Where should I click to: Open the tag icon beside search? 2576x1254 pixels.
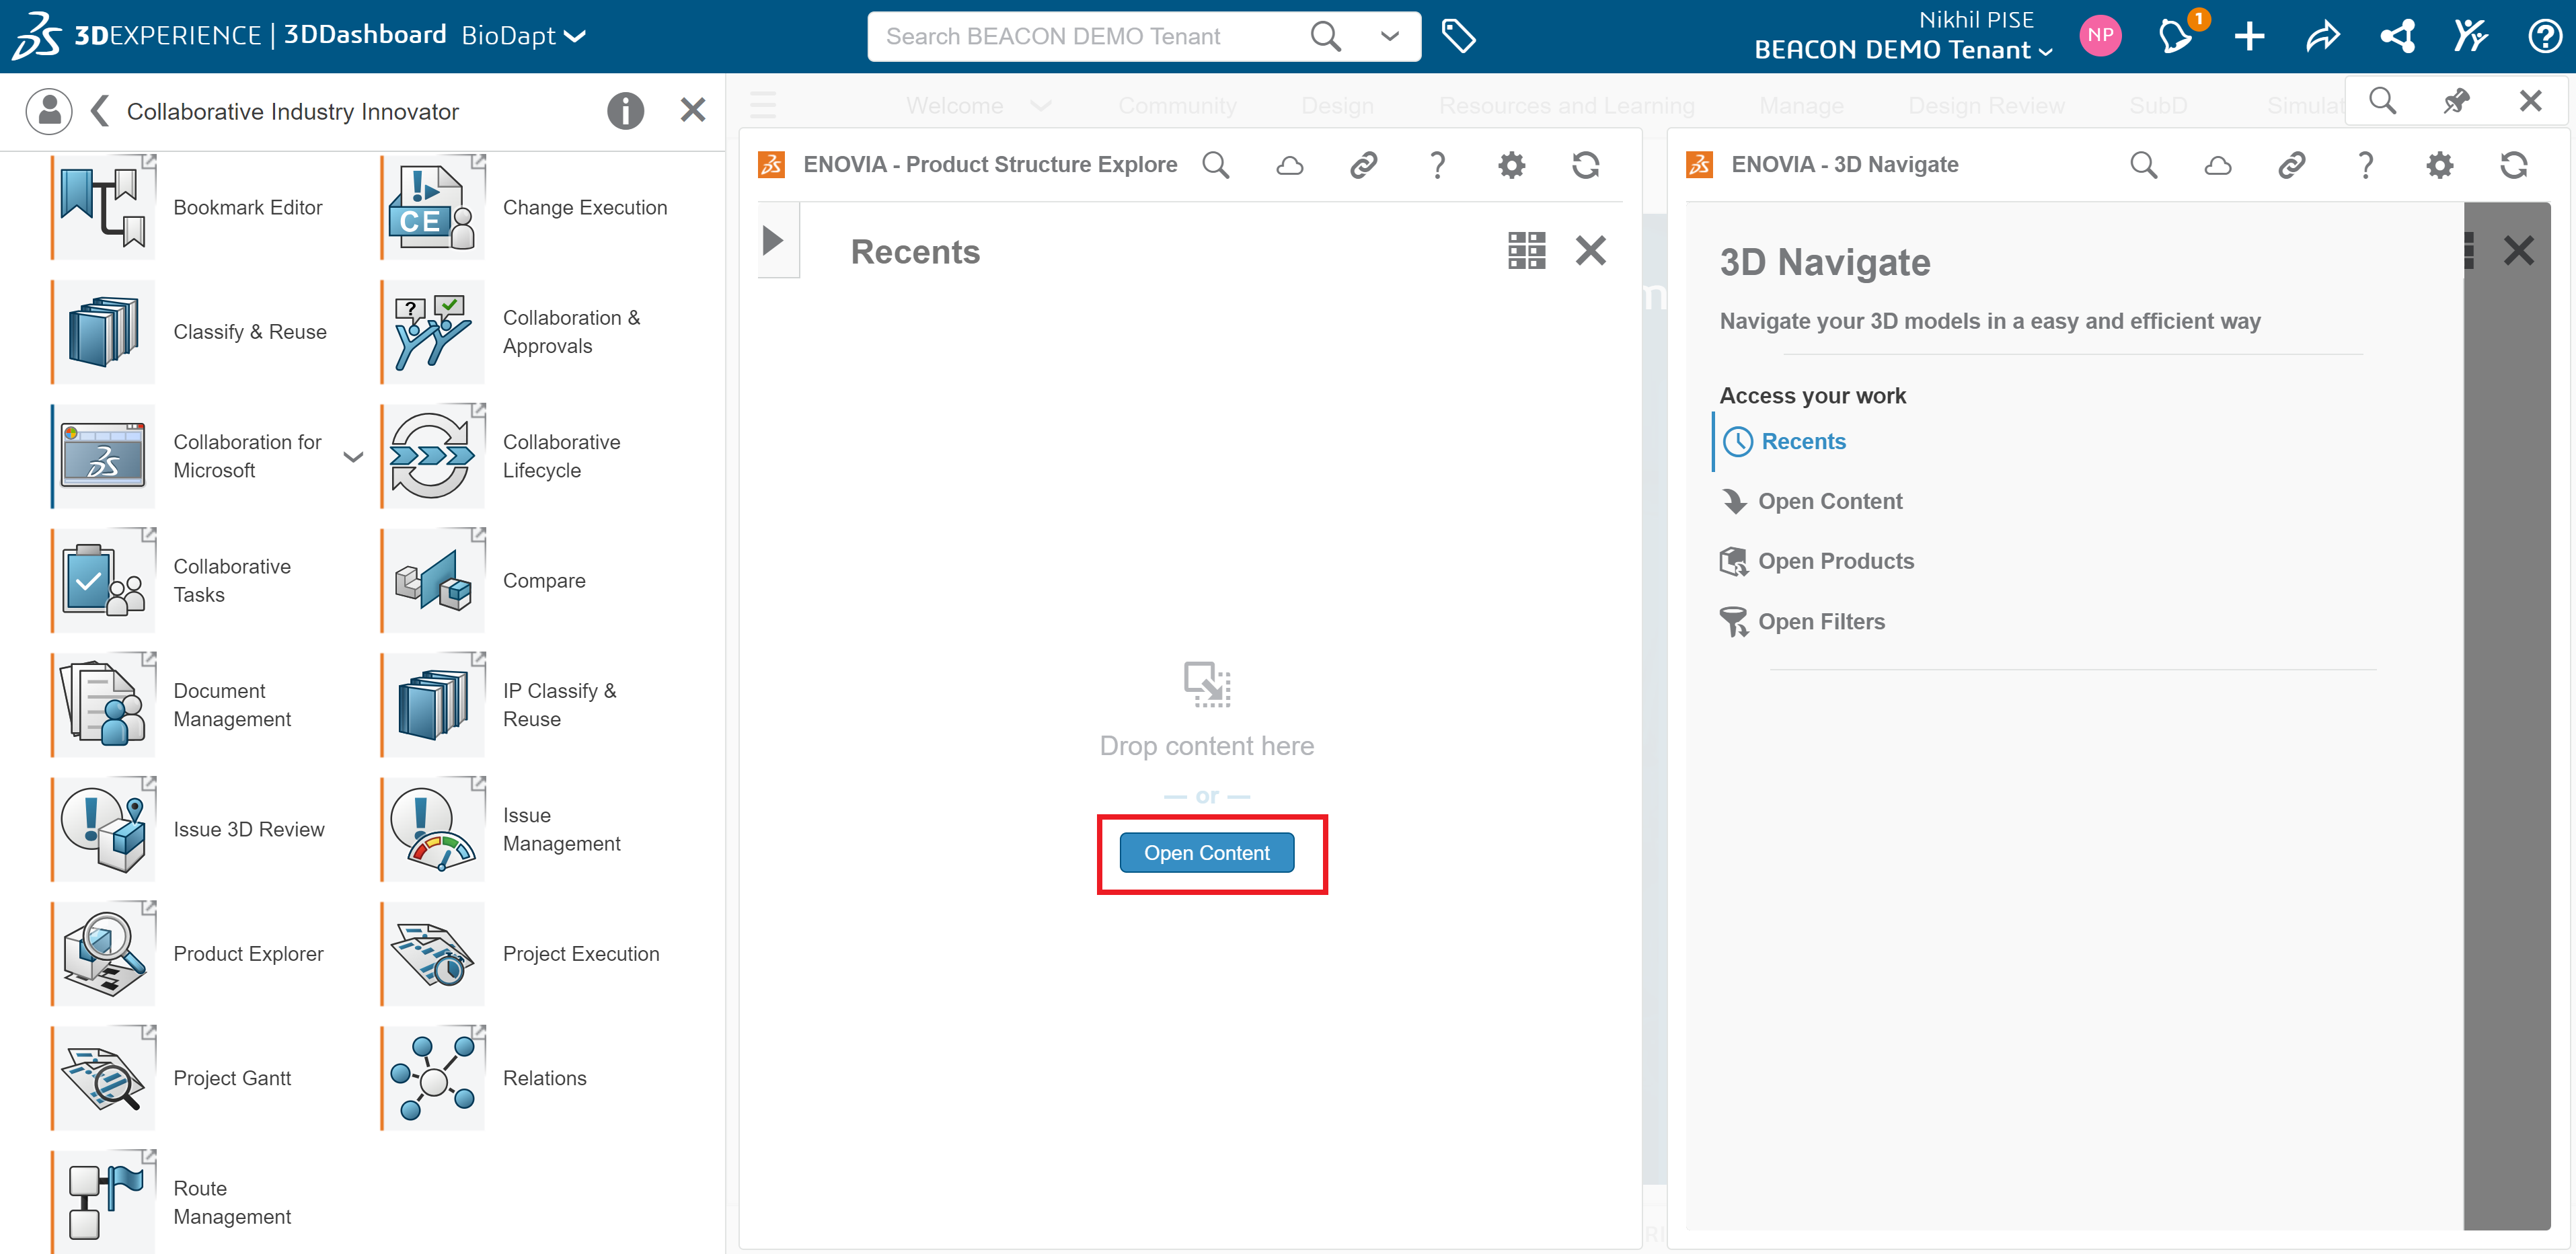tap(1459, 37)
